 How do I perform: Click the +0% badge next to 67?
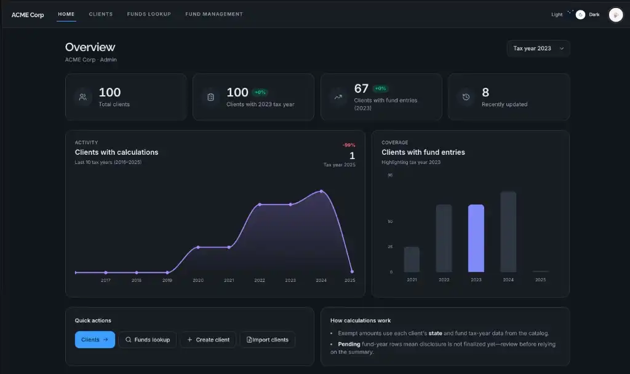[x=380, y=88]
